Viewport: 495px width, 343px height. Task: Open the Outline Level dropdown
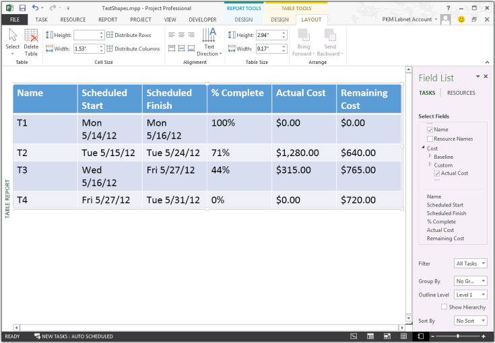pos(471,295)
